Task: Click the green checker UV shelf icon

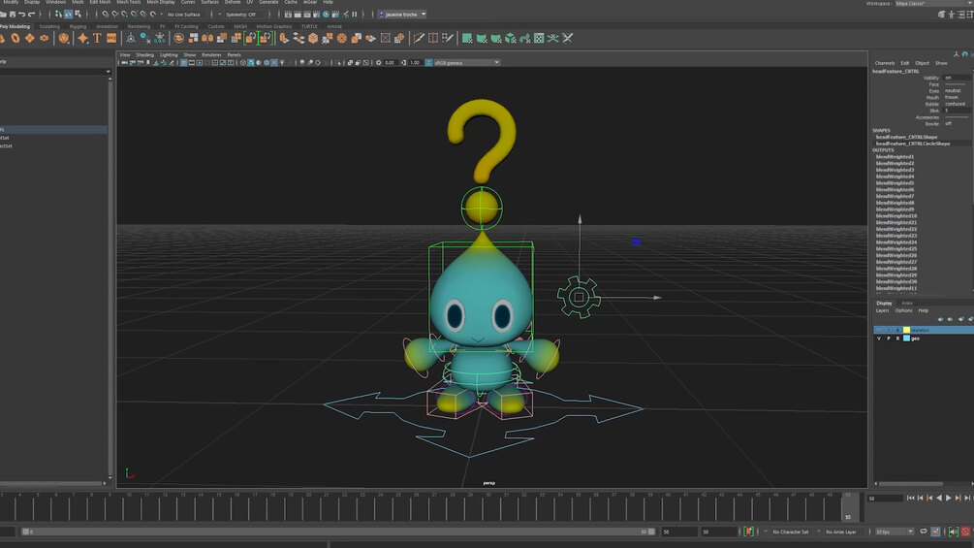Action: pyautogui.click(x=539, y=38)
